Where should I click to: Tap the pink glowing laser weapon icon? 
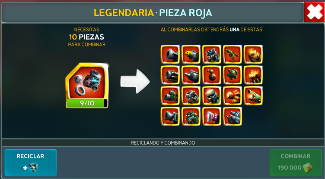click(212, 116)
